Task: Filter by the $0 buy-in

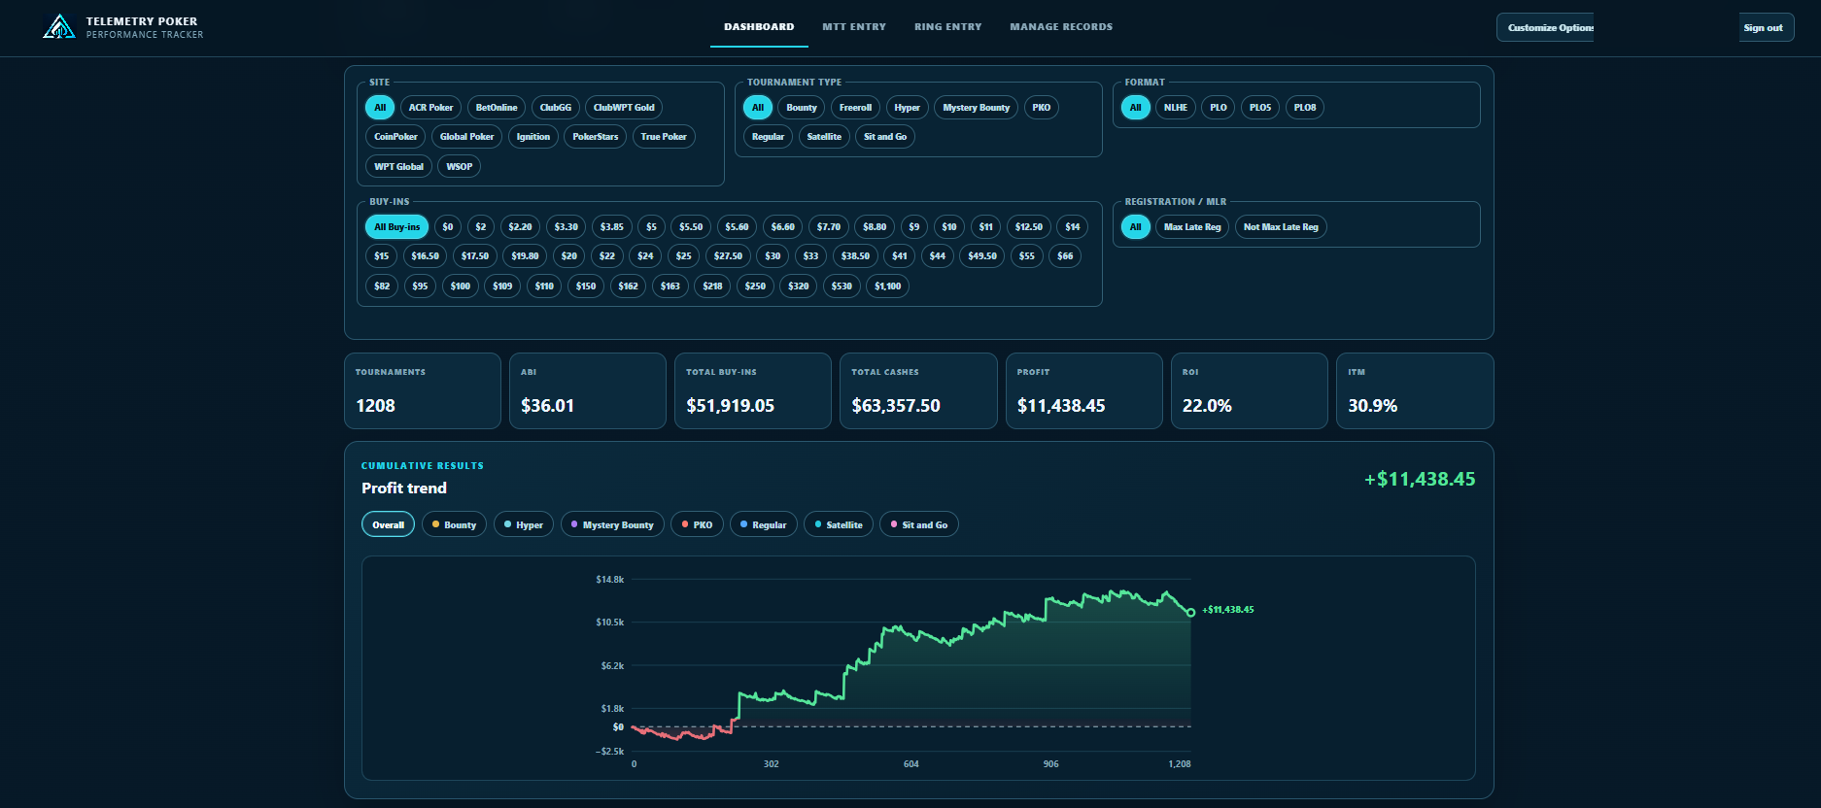Action: (448, 227)
